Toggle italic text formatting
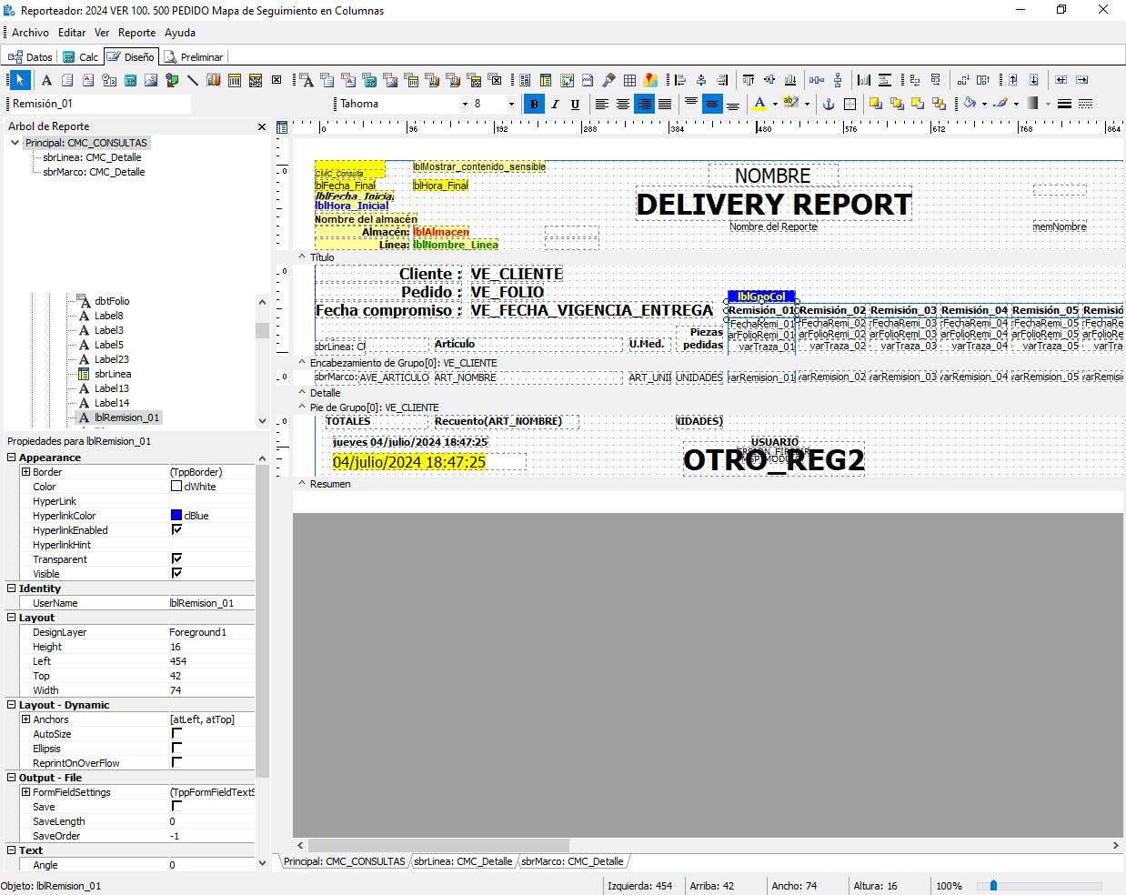This screenshot has height=895, width=1126. click(x=555, y=104)
